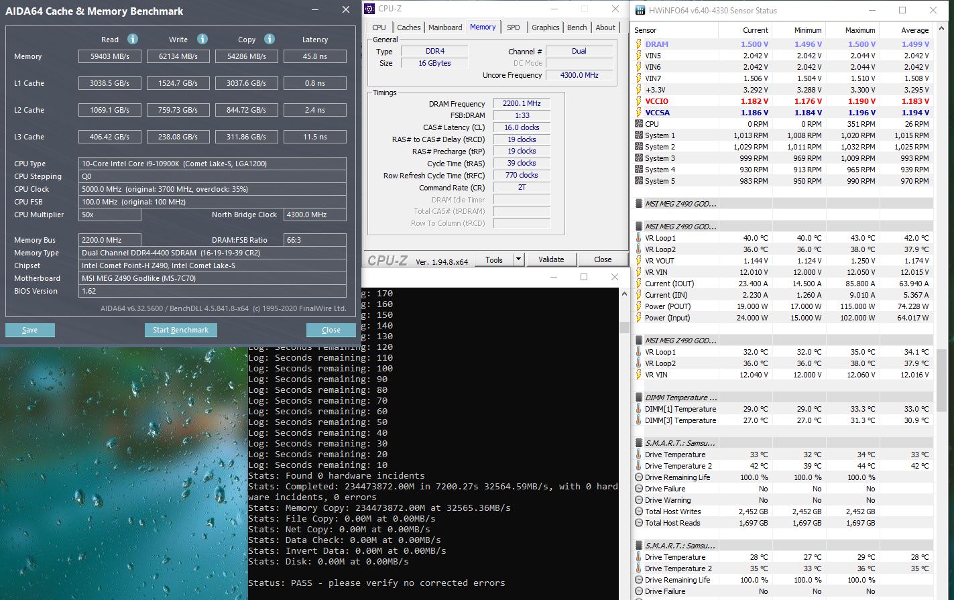The height and width of the screenshot is (600, 954).
Task: Click the VIN5 row in HWiNFO64
Action: click(782, 56)
